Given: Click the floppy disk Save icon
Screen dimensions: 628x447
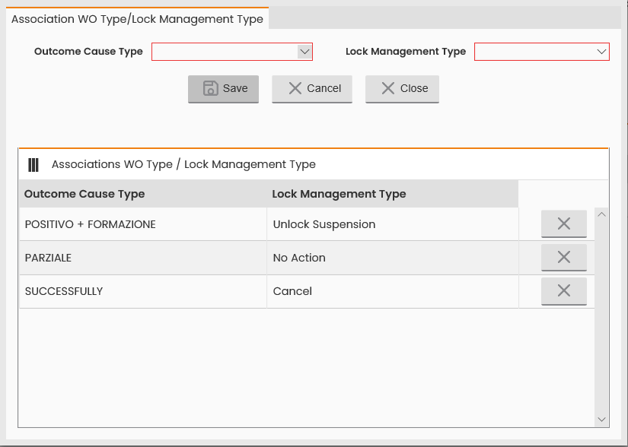Looking at the screenshot, I should coord(211,88).
